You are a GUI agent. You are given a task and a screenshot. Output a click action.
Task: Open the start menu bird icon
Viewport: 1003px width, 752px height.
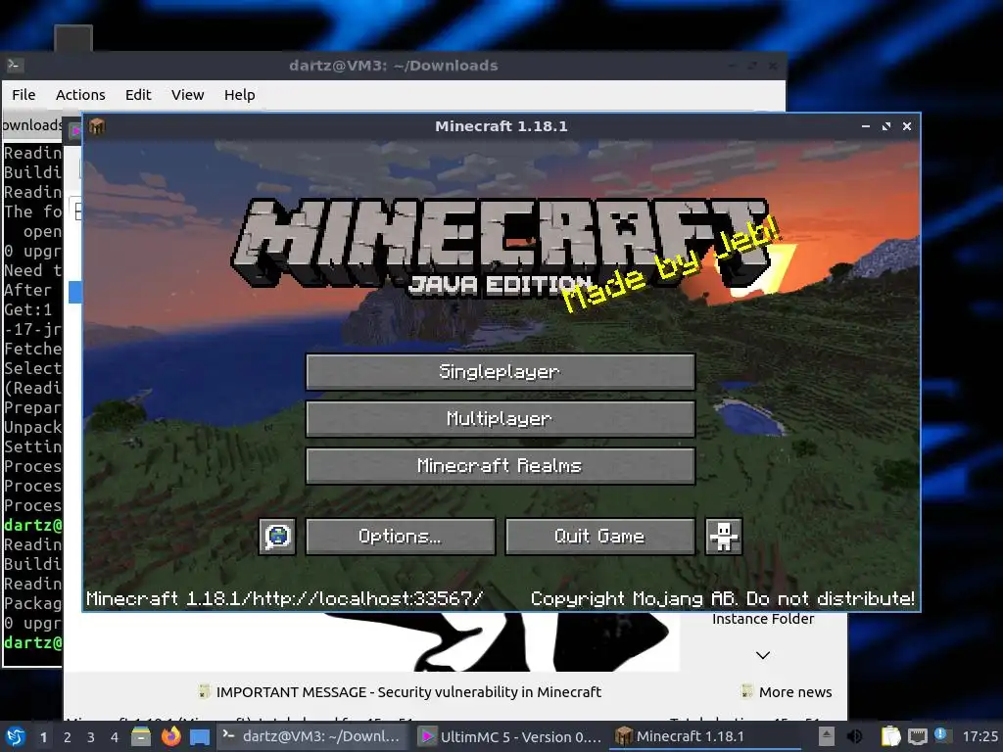[x=16, y=736]
